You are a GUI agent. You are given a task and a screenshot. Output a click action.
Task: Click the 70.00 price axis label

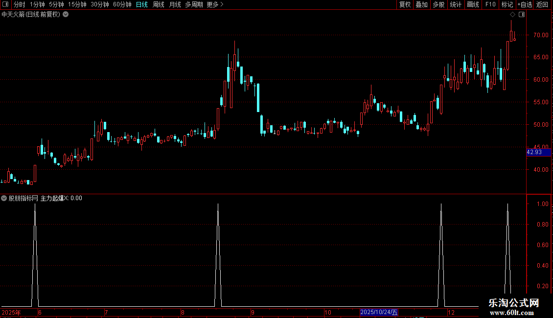(x=541, y=35)
